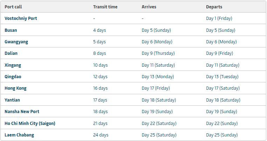267x141 pixels.
Task: Click Dalian in the port list
Action: [11, 53]
